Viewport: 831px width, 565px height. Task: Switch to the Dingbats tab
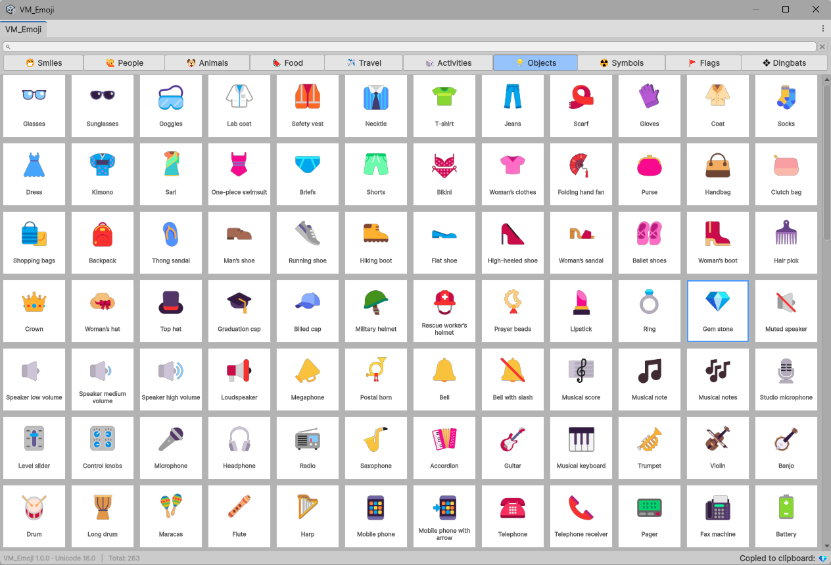click(x=784, y=63)
